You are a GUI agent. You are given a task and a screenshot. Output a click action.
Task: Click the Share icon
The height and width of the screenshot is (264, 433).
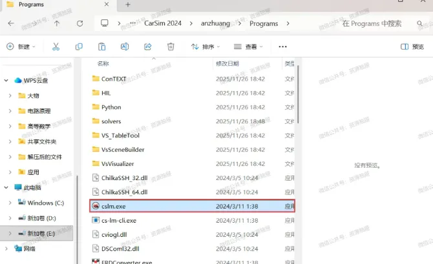[148, 46]
